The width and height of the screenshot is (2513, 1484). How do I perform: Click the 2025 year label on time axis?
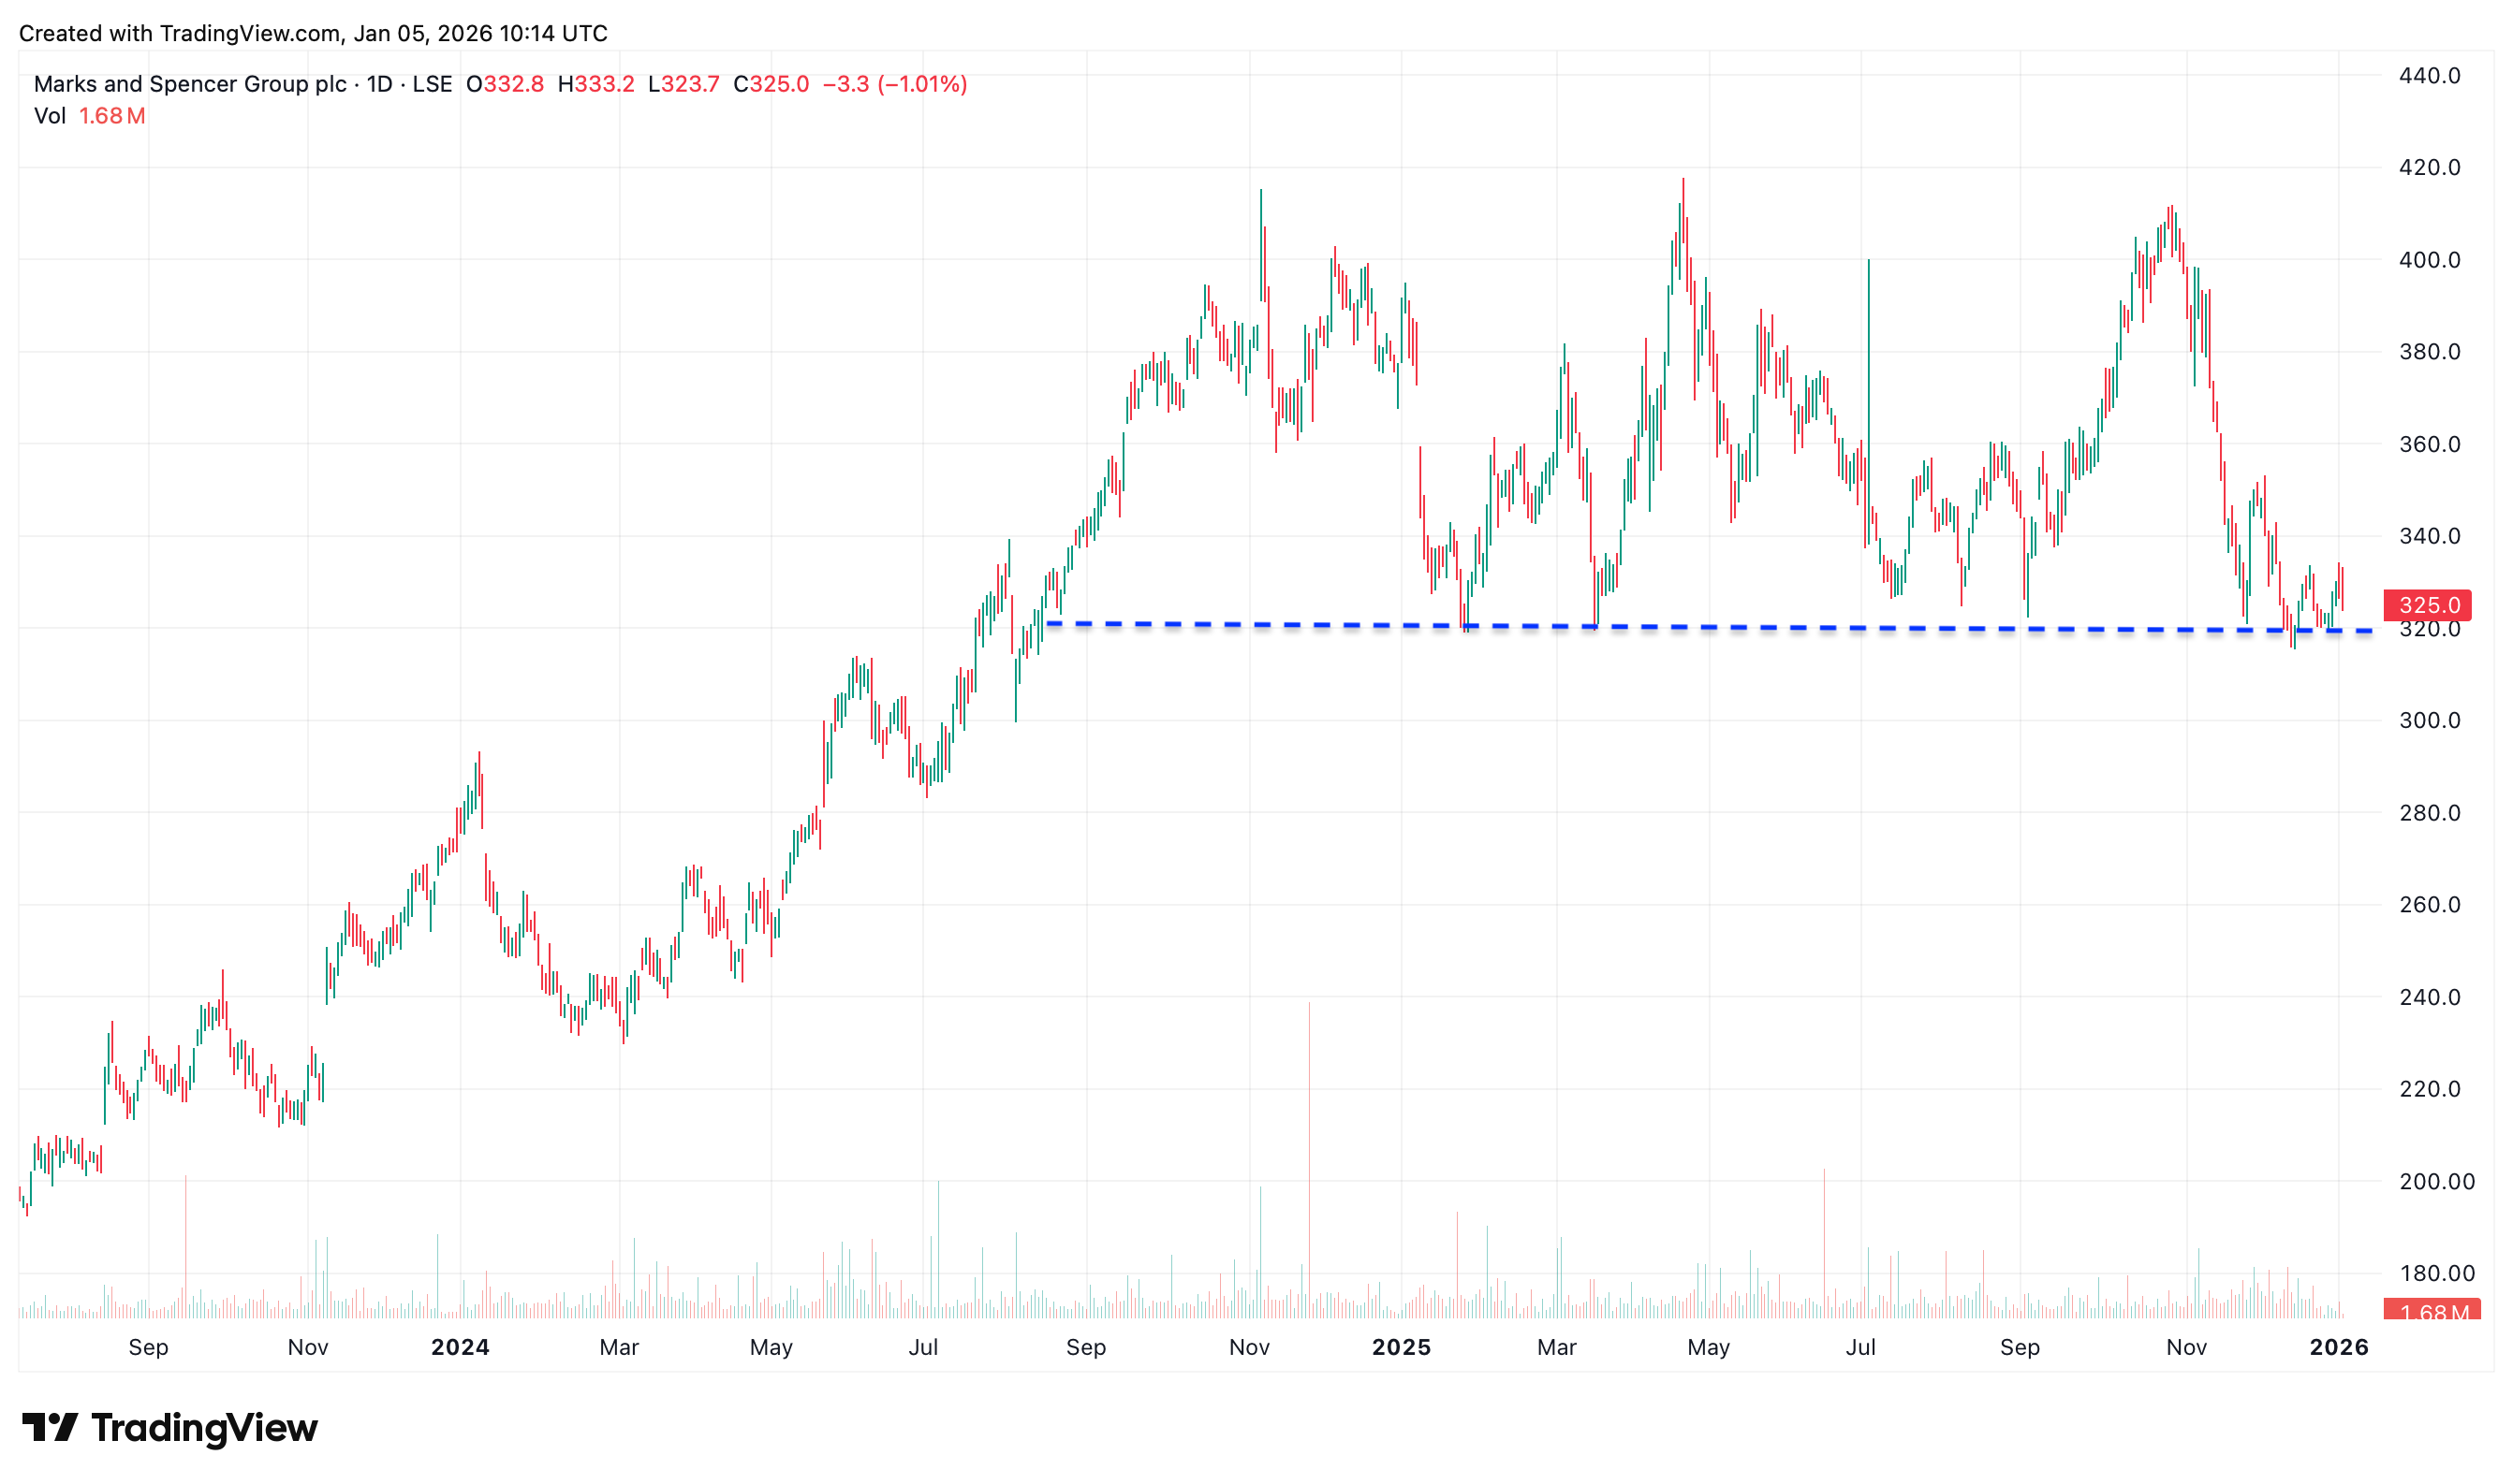pyautogui.click(x=1401, y=1347)
